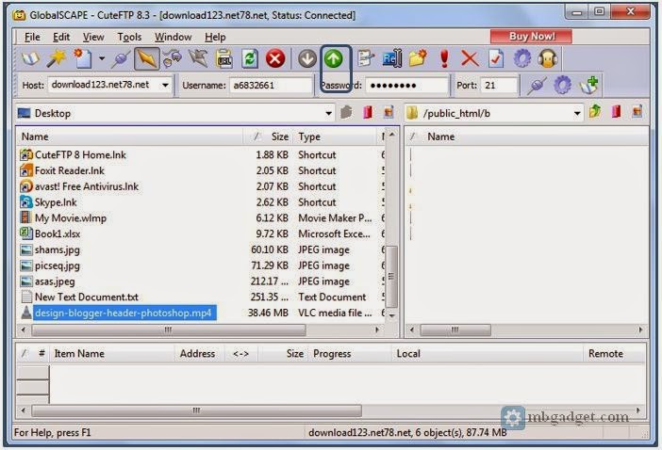Click the Buy Now! button
Viewport: 662px width, 450px height.
(531, 36)
